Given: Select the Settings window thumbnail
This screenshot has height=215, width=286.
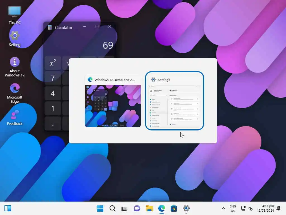Looking at the screenshot, I should click(174, 101).
